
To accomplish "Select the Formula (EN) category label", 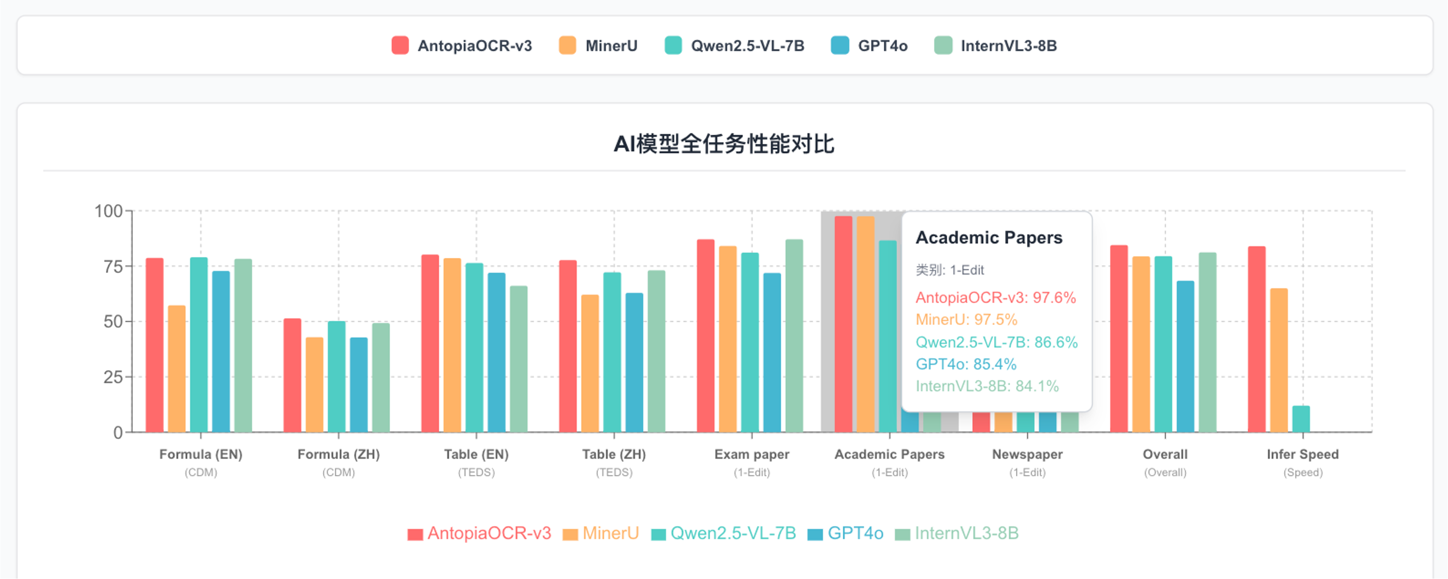I will pos(201,454).
